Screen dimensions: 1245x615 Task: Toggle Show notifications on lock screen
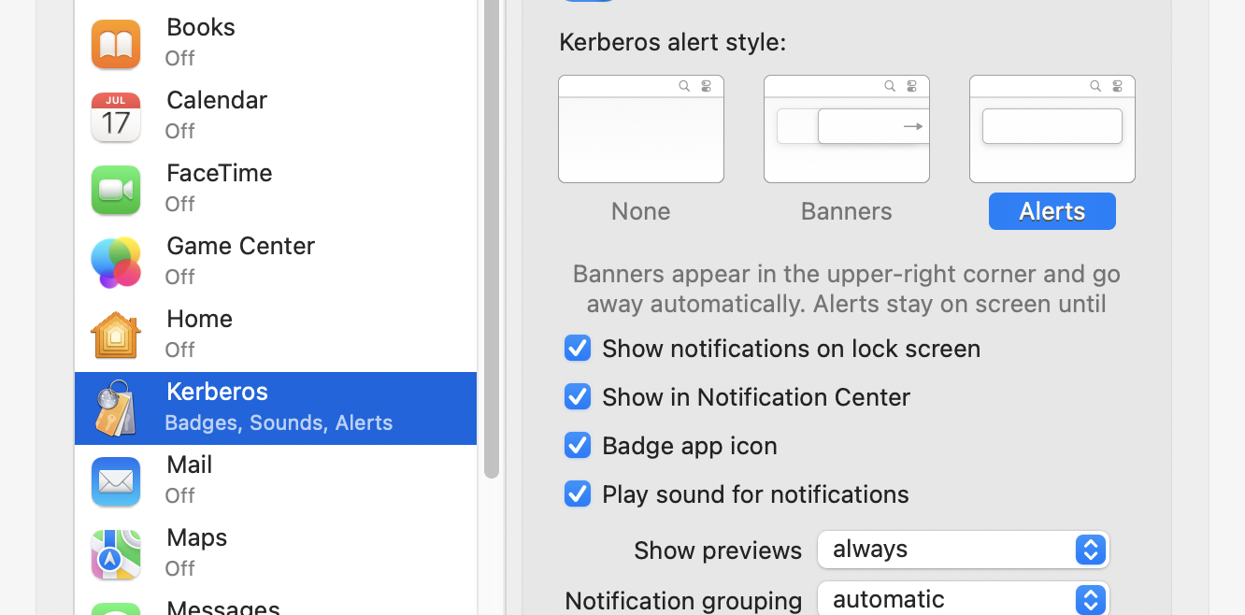[578, 349]
